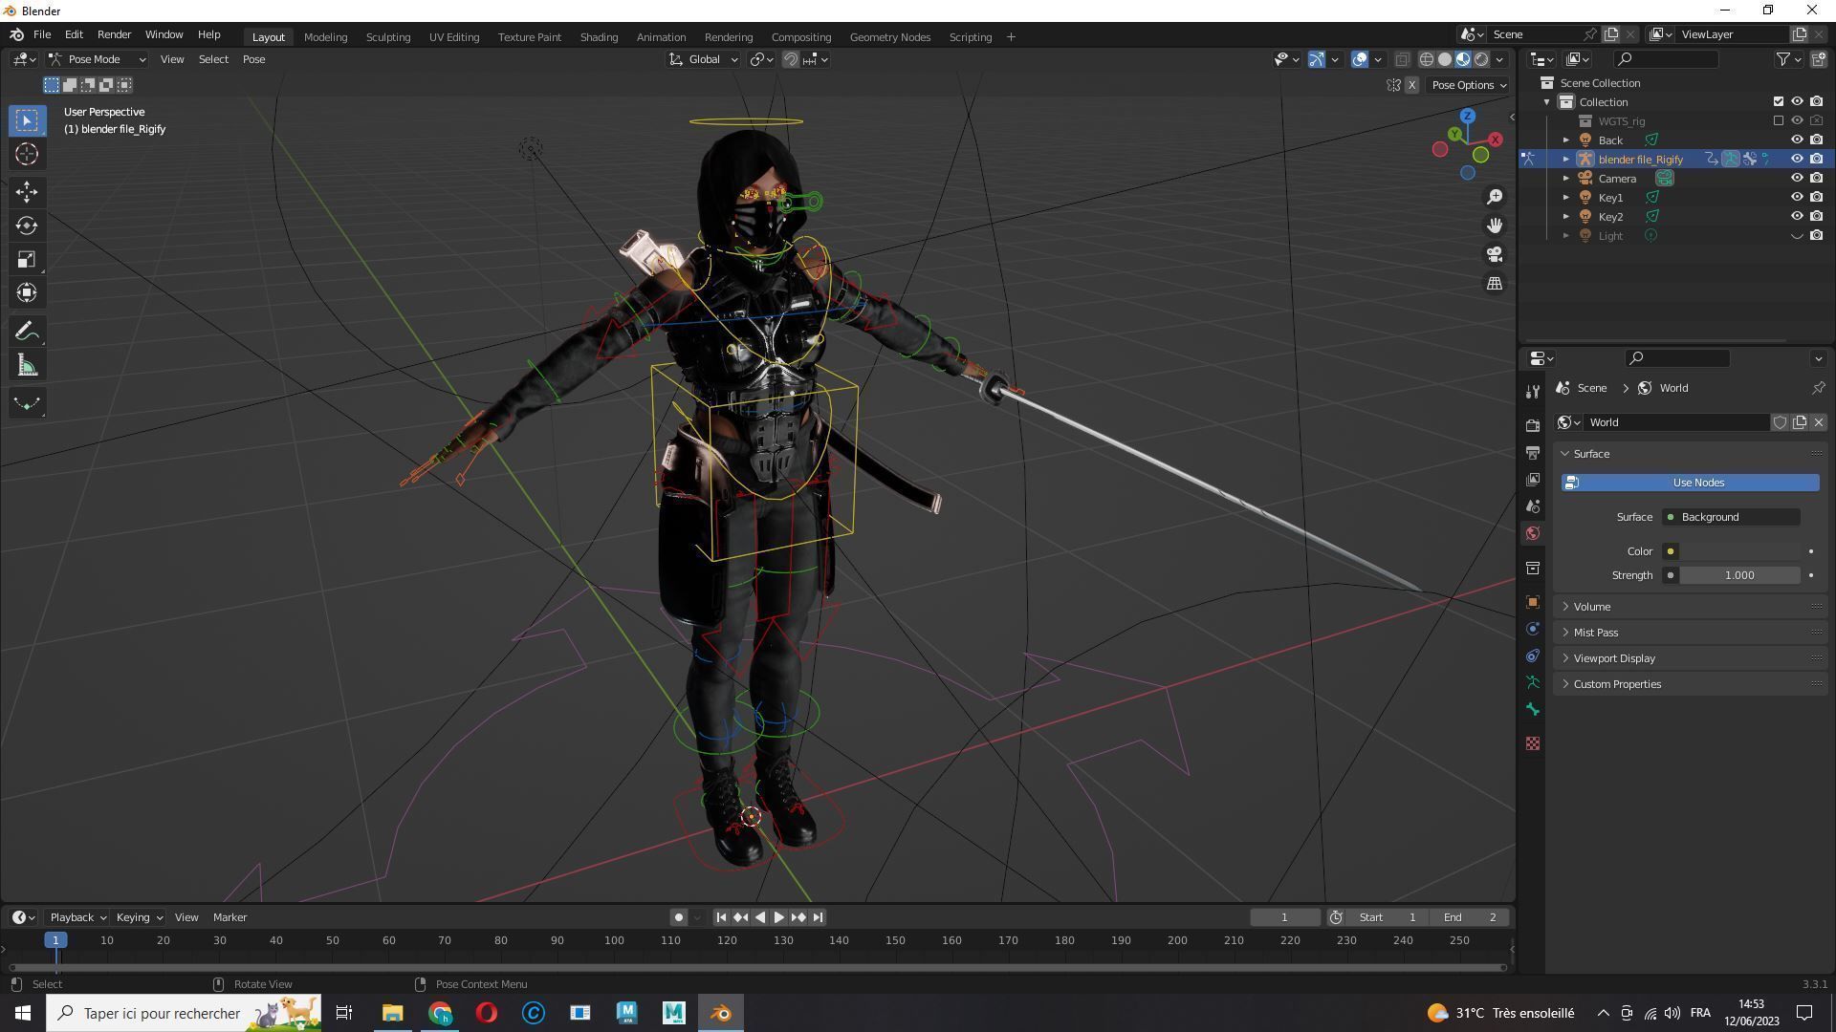Open the Tool properties tab
The width and height of the screenshot is (1836, 1032).
tap(1533, 392)
